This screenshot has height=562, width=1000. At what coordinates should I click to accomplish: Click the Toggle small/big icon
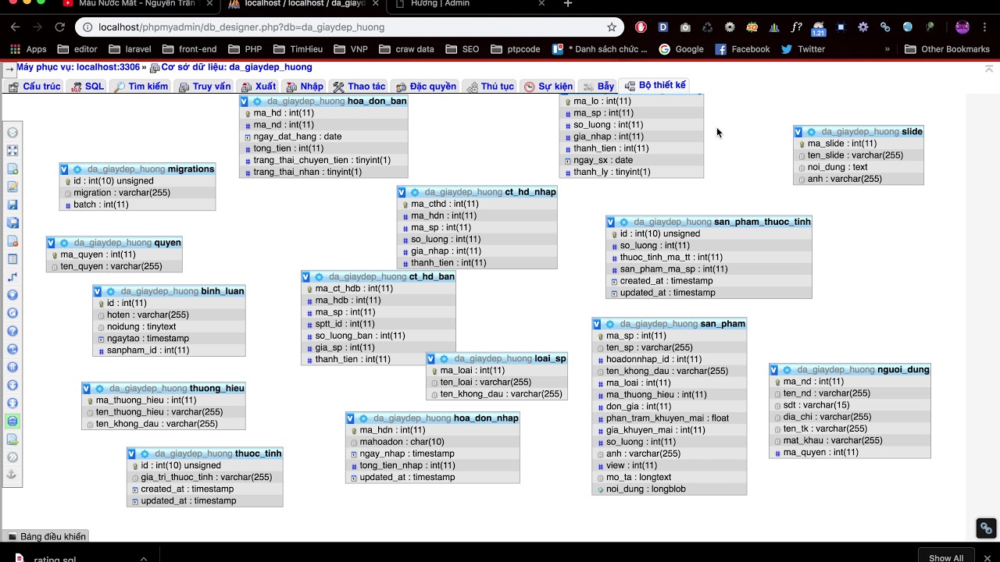(12, 403)
